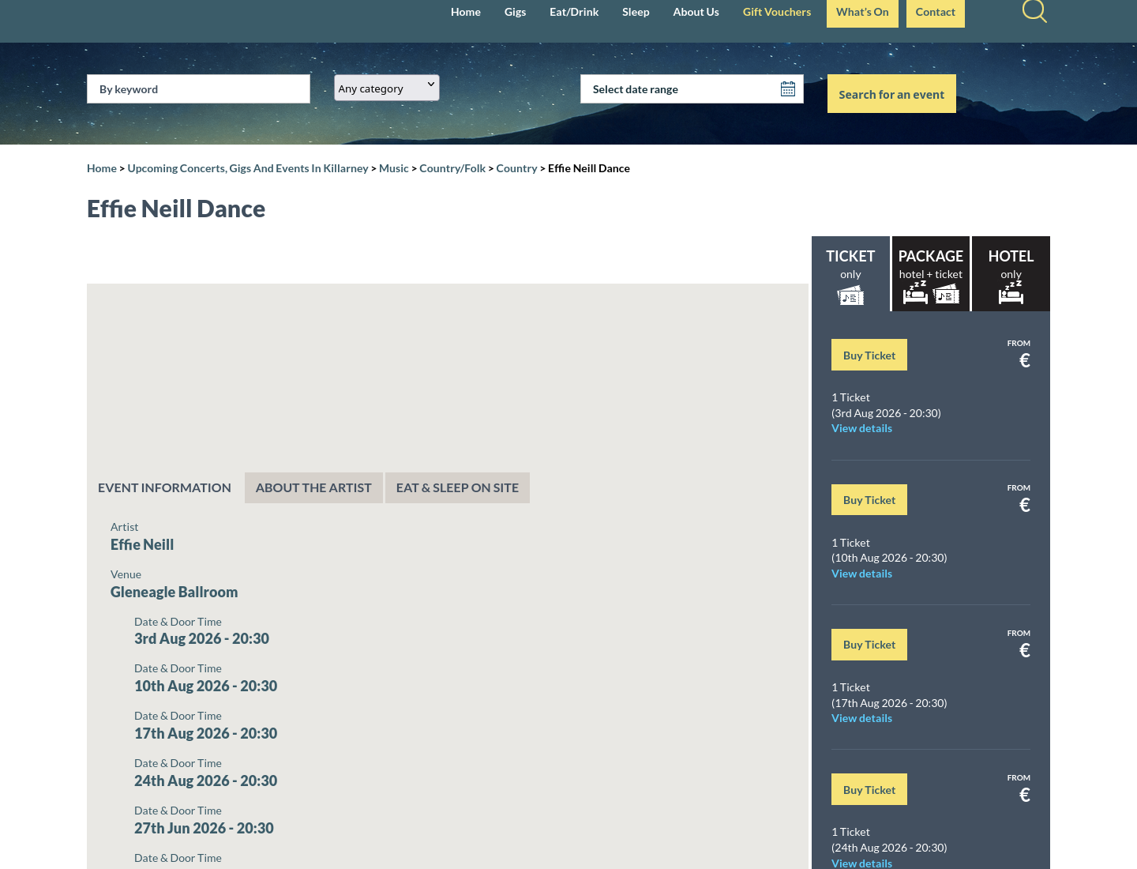Buy Ticket for 3rd Aug 2026
This screenshot has width=1137, height=869.
click(x=869, y=355)
